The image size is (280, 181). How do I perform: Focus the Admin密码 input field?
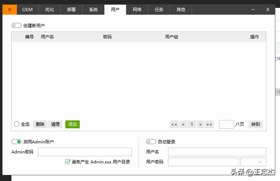(85, 152)
